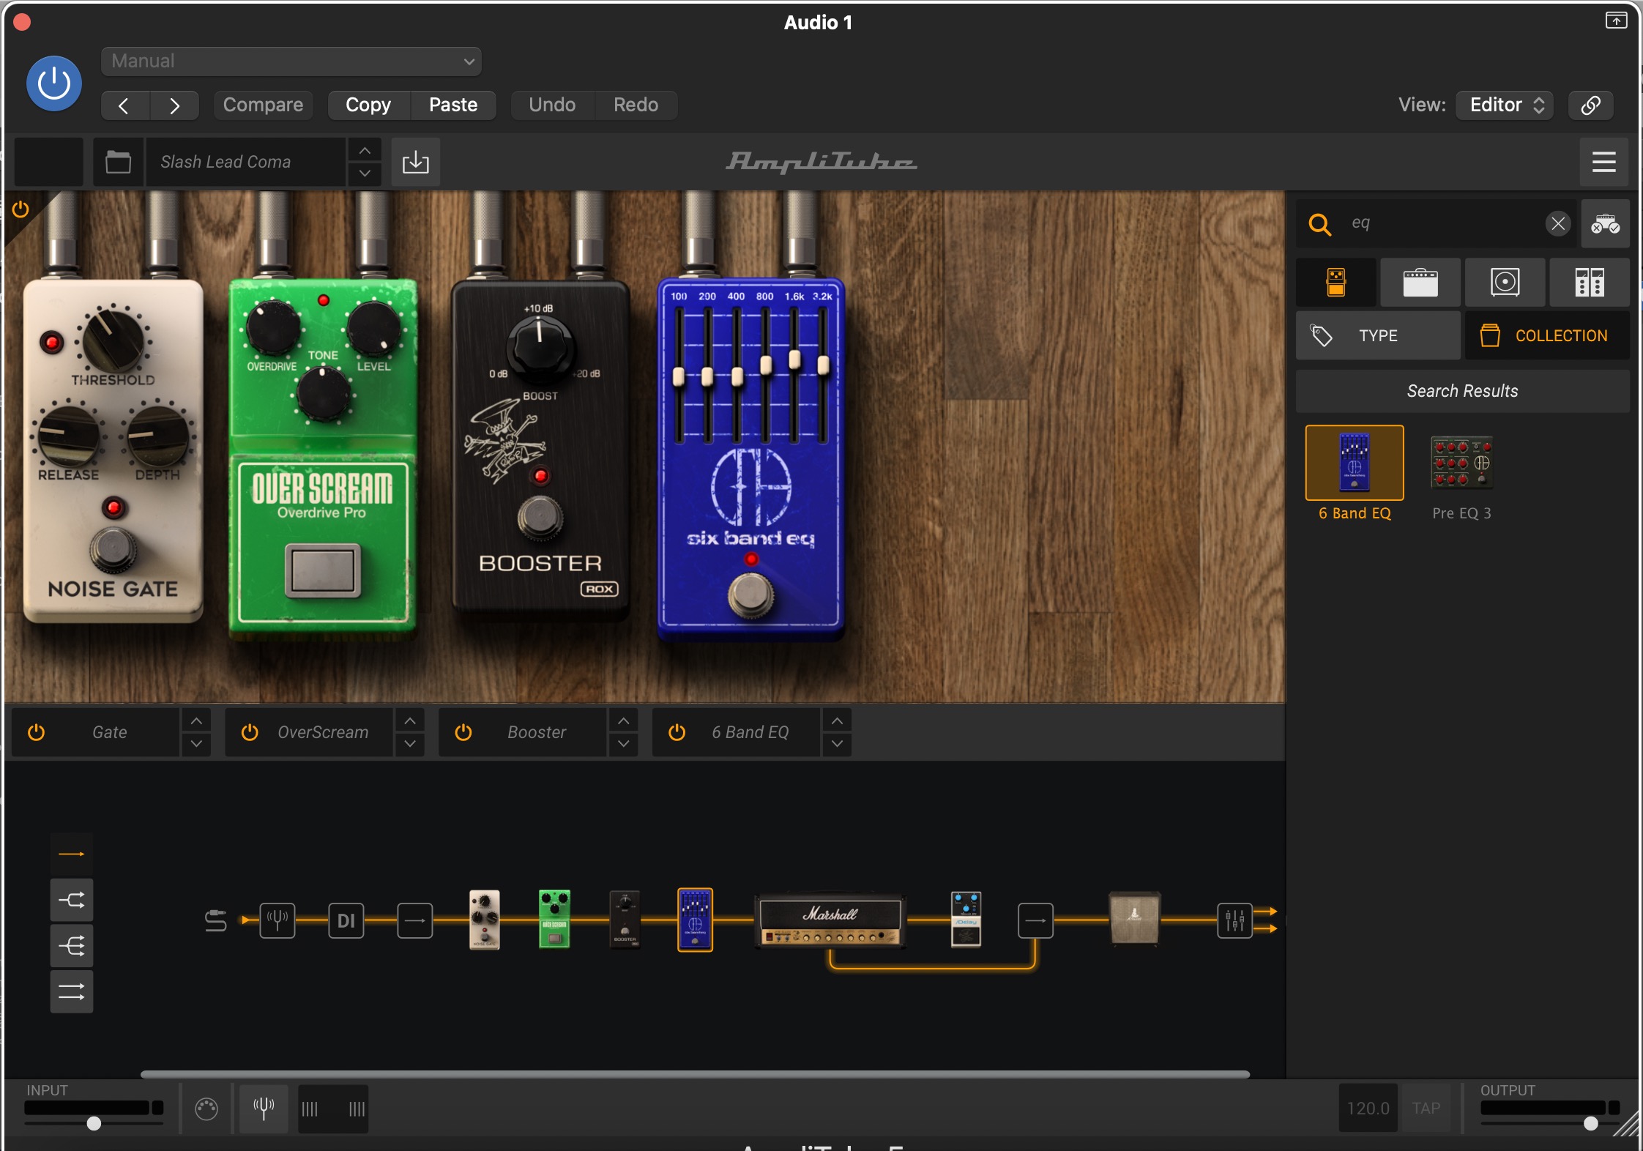Select the single serial chain routing icon
This screenshot has height=1151, width=1643.
point(72,854)
